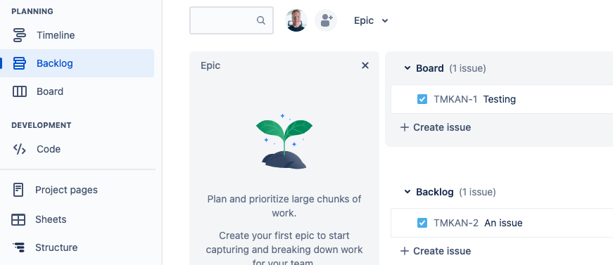
Task: Click the user avatar photo filter
Action: (x=296, y=20)
